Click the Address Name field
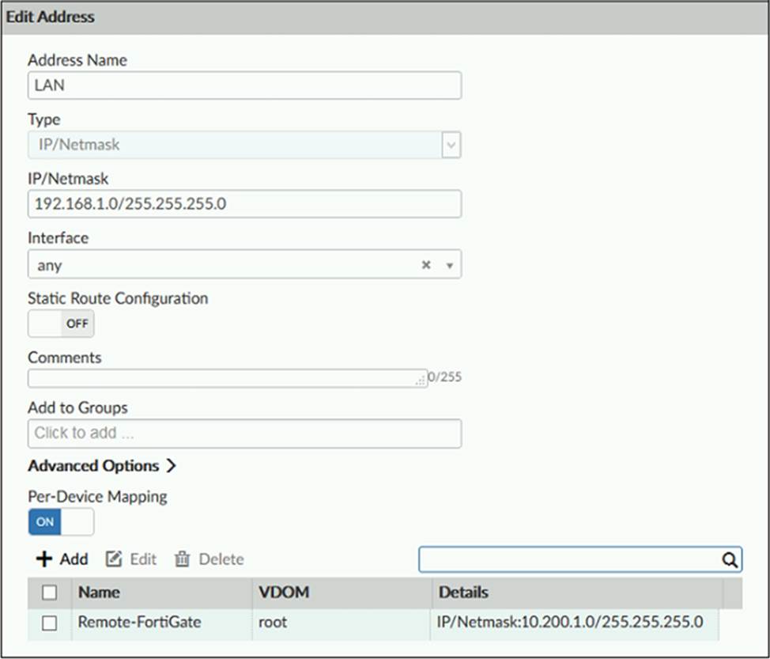Screen dimensions: 770x659 (244, 85)
